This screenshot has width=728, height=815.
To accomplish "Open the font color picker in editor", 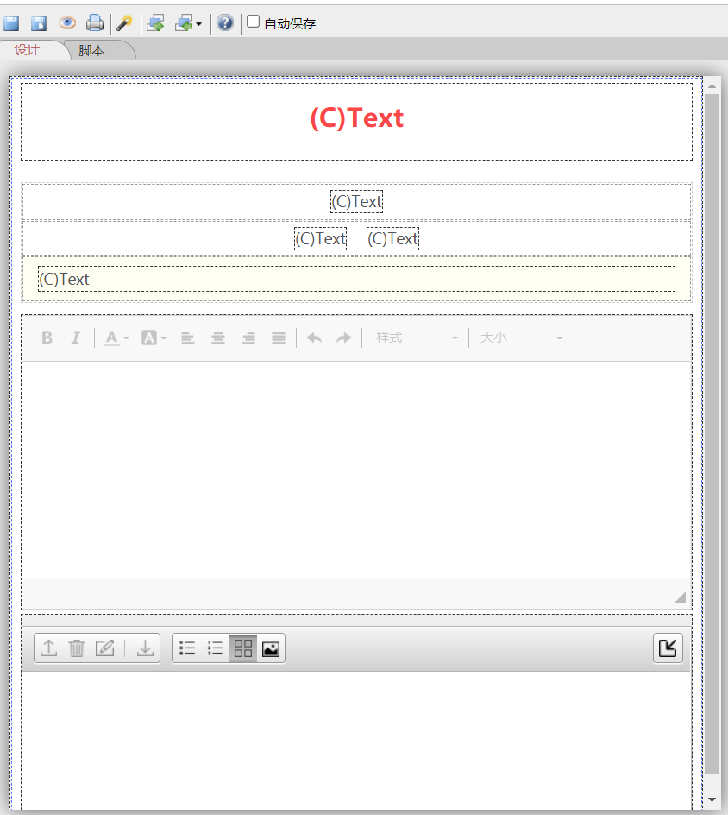I will coord(116,338).
